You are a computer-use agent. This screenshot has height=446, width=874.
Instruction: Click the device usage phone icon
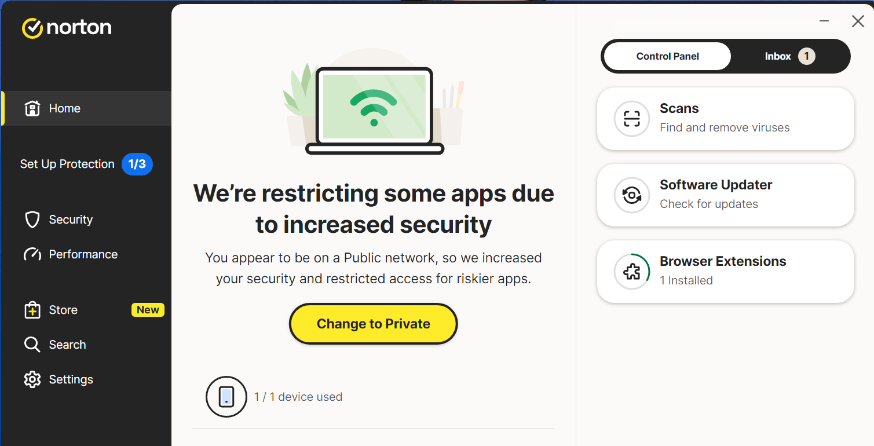coord(226,397)
